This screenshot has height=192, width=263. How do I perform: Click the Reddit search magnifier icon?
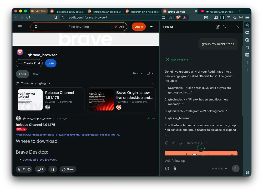tap(36, 27)
